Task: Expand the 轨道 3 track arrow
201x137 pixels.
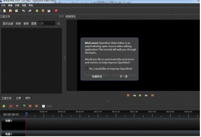Action: coord(3,134)
